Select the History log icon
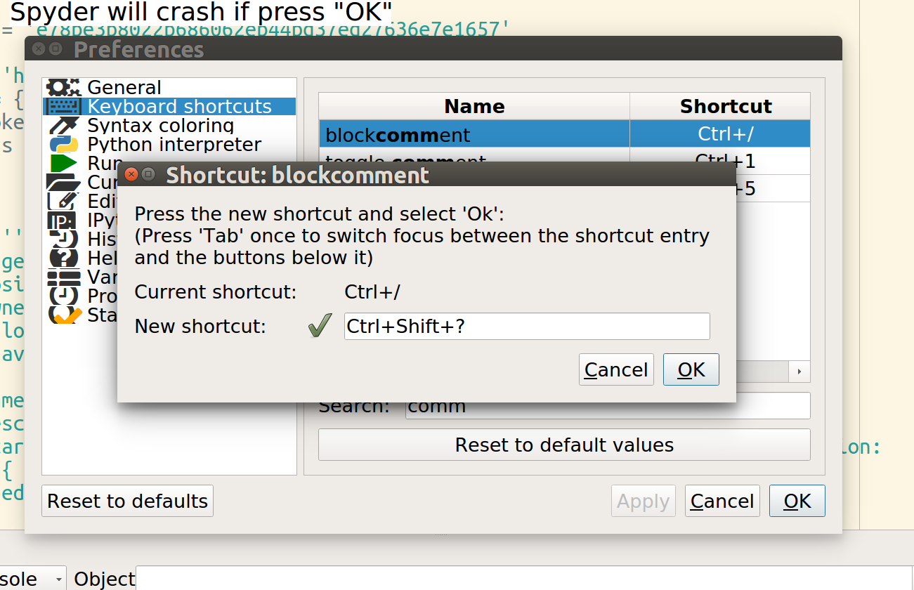The height and width of the screenshot is (590, 914). [x=63, y=239]
